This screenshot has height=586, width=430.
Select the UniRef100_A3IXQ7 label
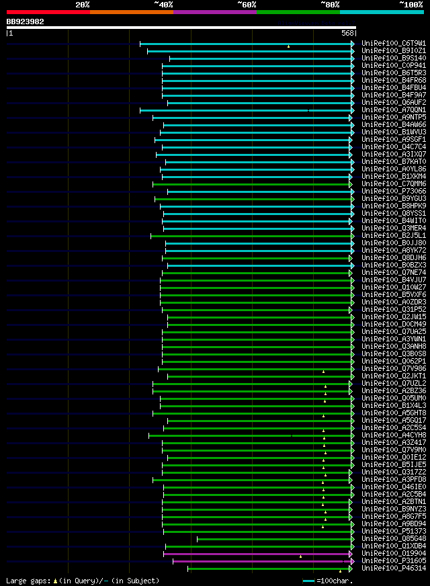(x=394, y=155)
